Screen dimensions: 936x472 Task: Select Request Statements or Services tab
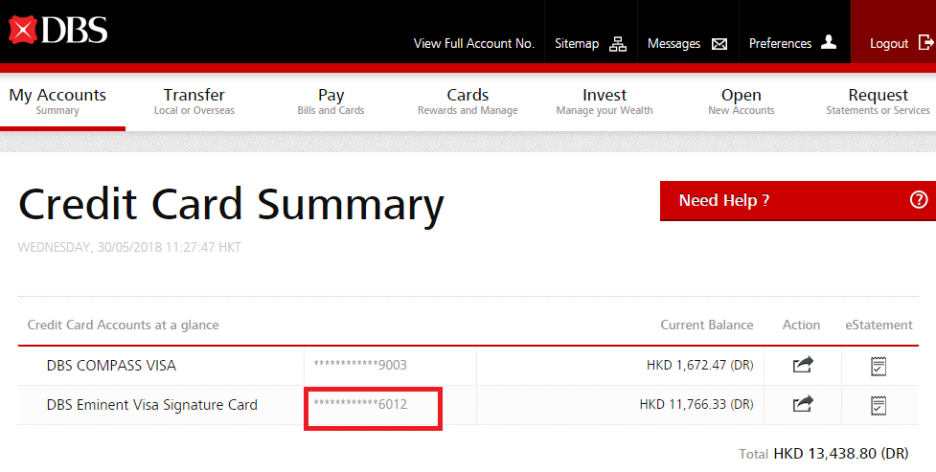click(x=878, y=101)
